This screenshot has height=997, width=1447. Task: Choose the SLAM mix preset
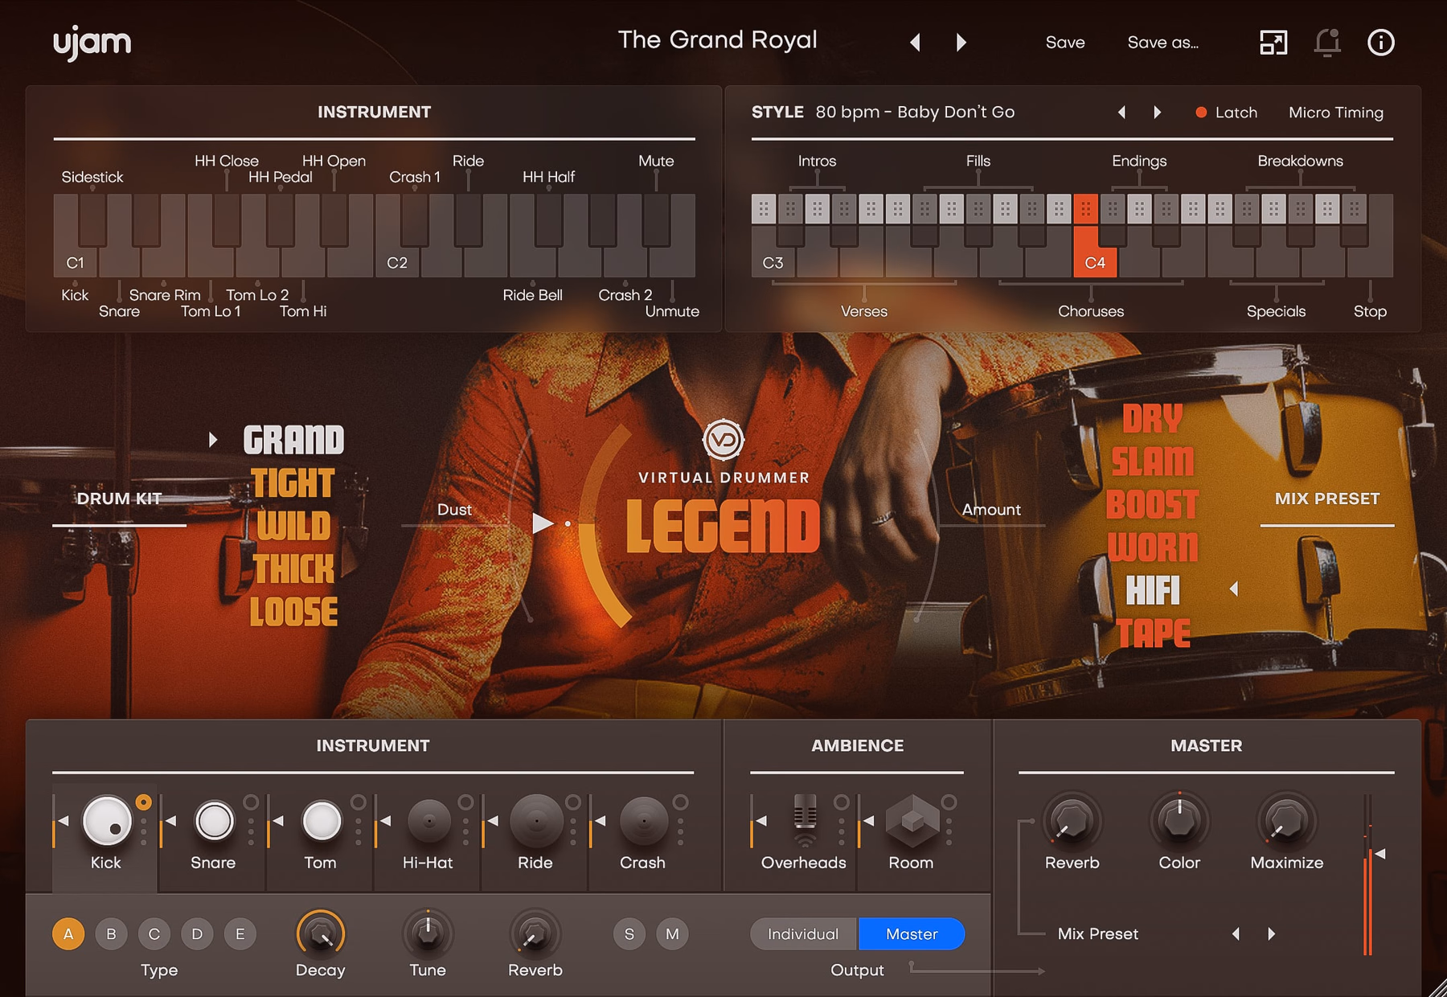[1153, 462]
